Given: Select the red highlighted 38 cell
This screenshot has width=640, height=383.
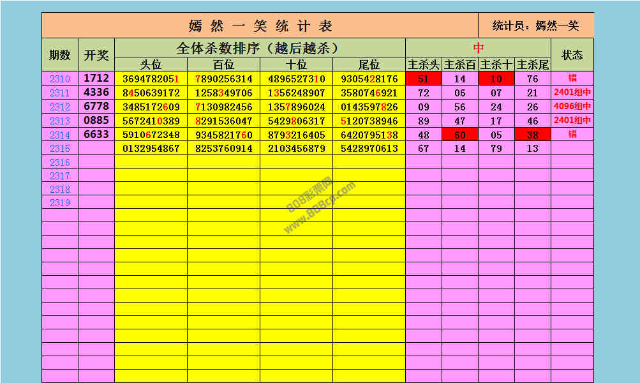Looking at the screenshot, I should pyautogui.click(x=532, y=135).
